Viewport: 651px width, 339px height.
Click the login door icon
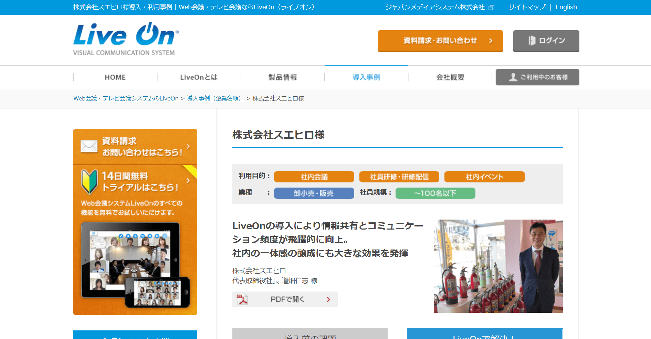[x=532, y=41]
